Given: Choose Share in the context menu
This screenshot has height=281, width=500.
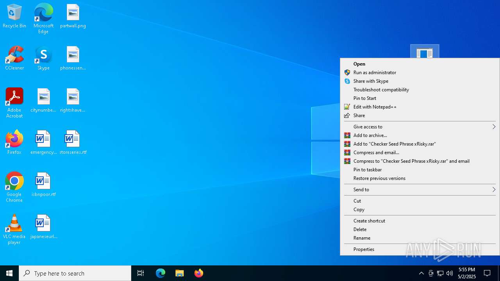Looking at the screenshot, I should (x=420, y=116).
